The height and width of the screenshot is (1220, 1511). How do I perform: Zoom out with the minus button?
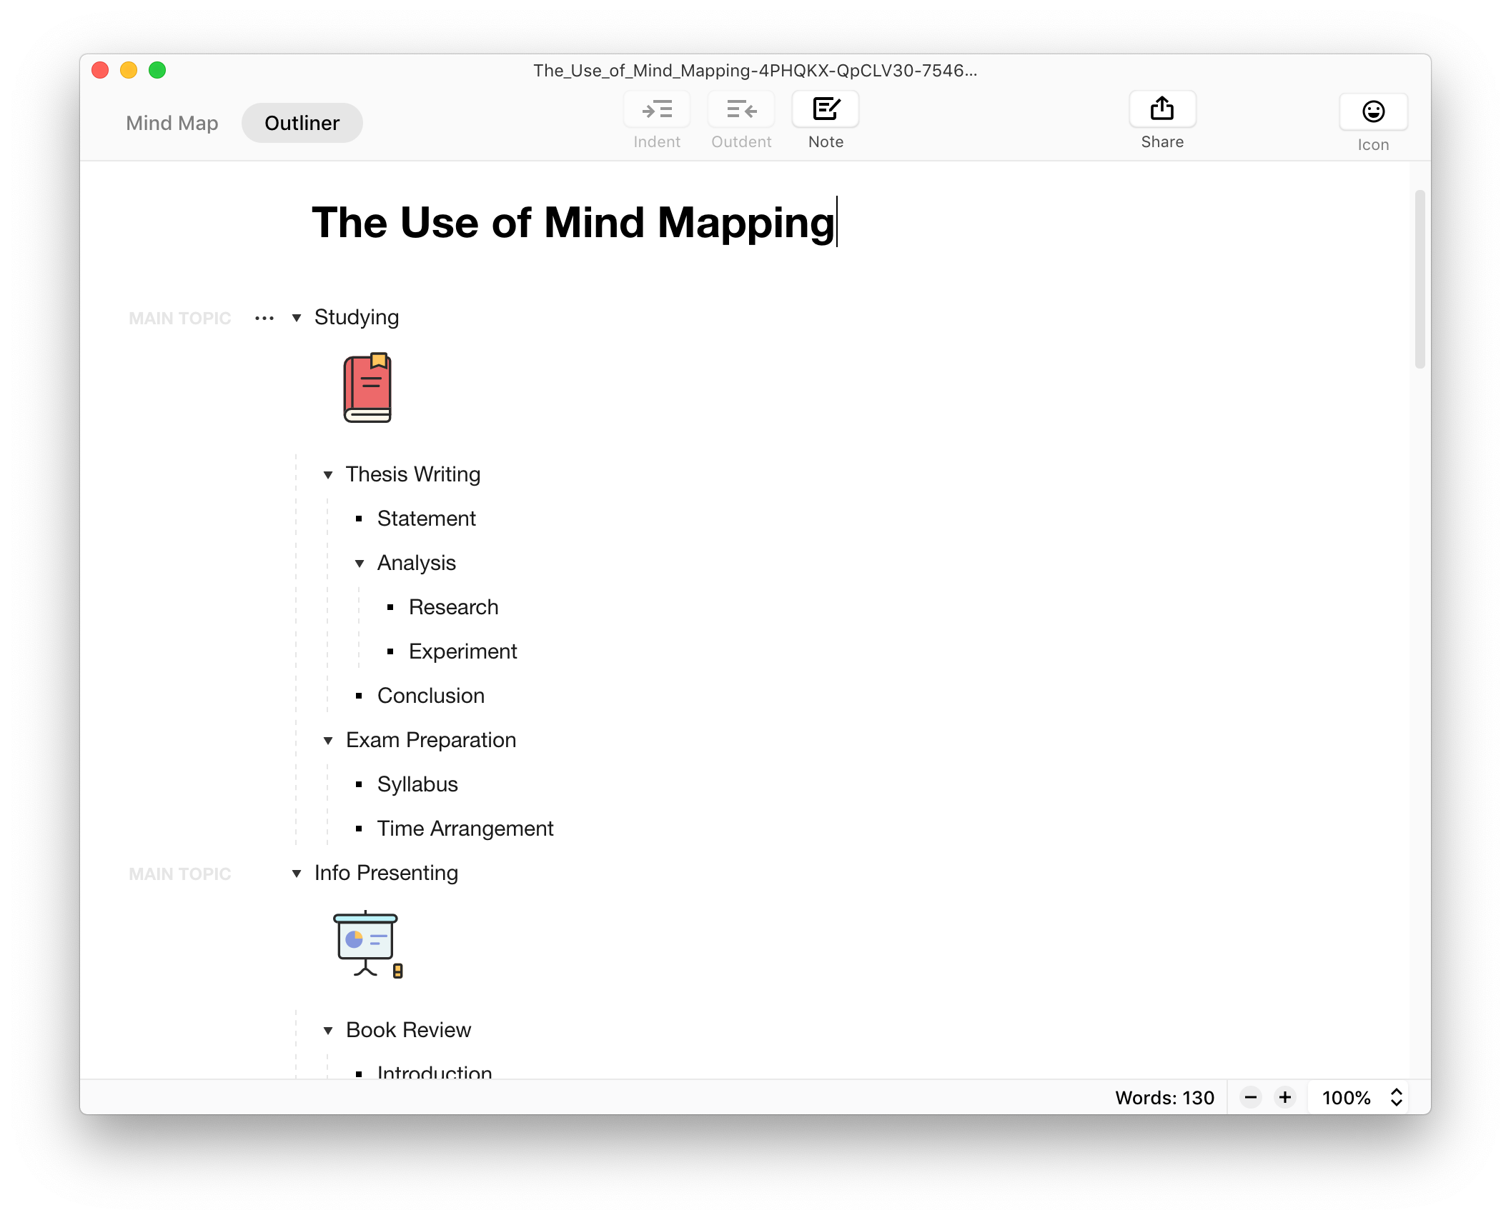point(1251,1097)
